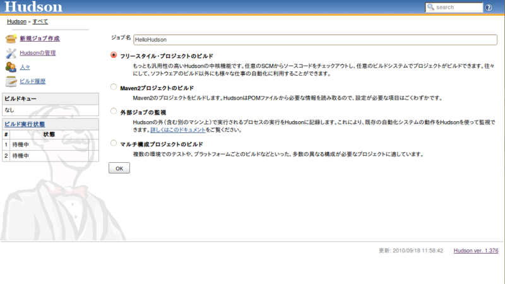Follow the 詳しくはこのドキュメント link
This screenshot has height=284, width=505.
(x=178, y=130)
